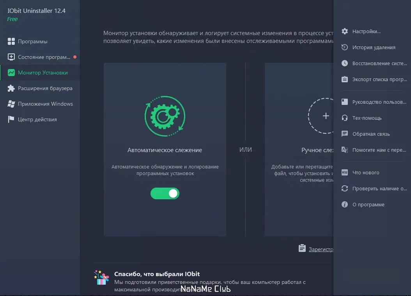Screen dimensions: 411x296
Task: Click the green gears automatic tracking icon
Action: click(x=165, y=116)
